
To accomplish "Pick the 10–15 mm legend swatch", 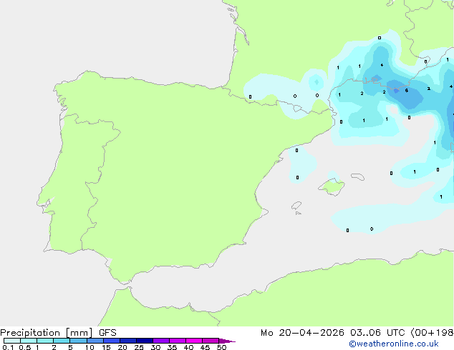I will (95, 341).
